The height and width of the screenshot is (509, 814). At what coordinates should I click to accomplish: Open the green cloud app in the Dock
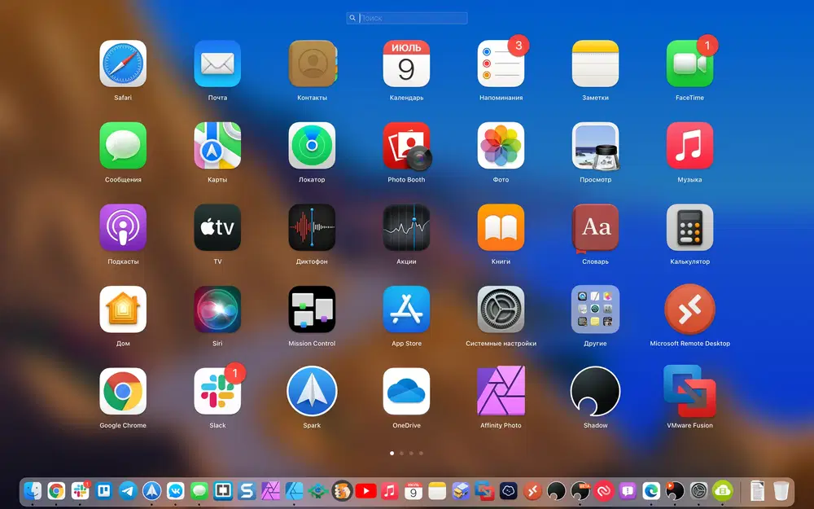tap(723, 491)
